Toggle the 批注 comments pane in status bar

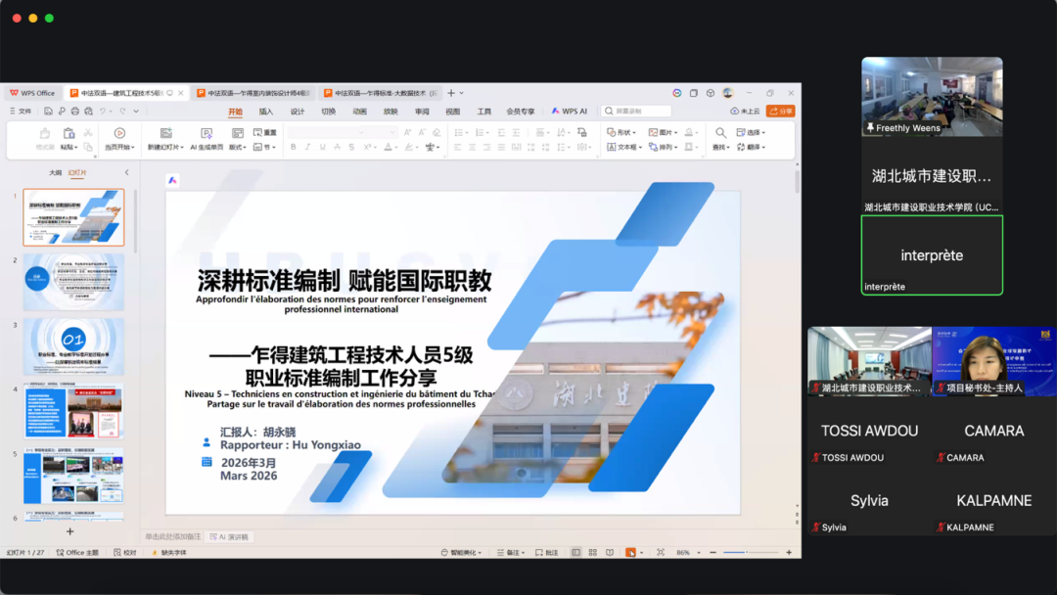pos(546,553)
